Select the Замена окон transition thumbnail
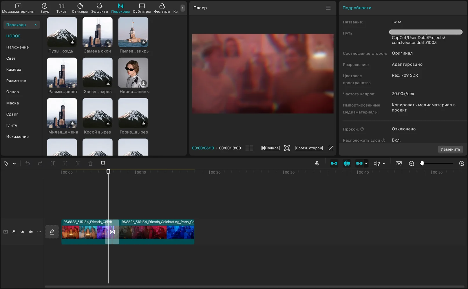This screenshot has width=468, height=289. coord(98,32)
